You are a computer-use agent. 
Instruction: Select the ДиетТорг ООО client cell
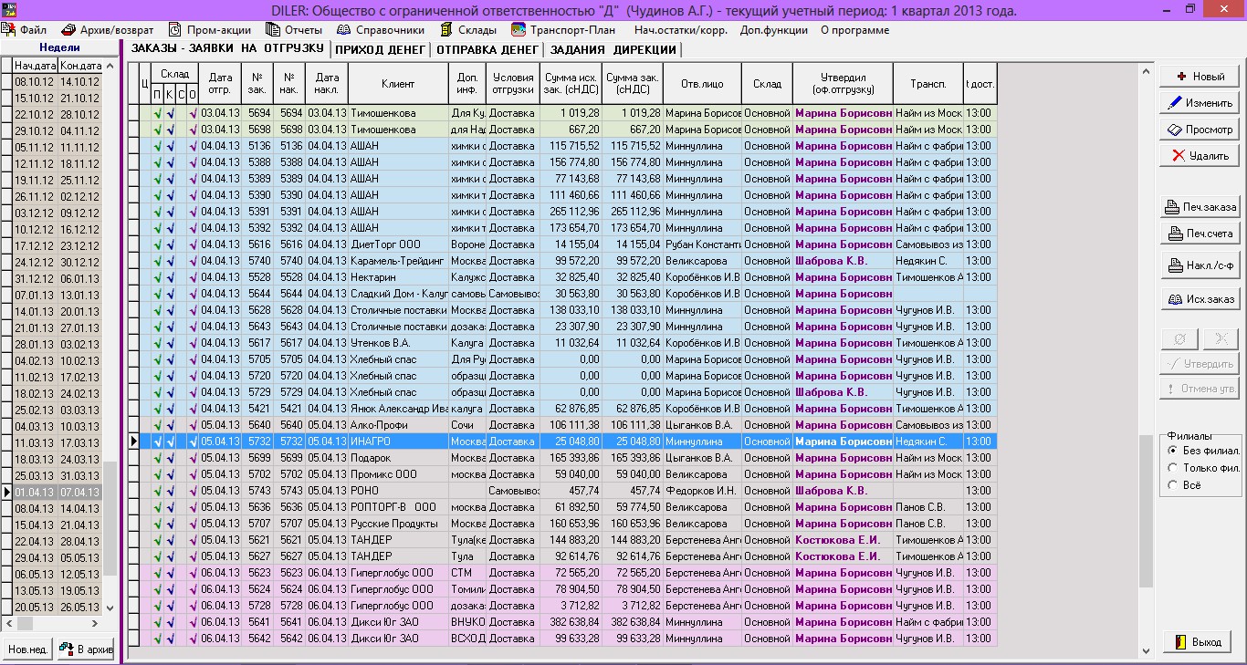(x=398, y=244)
